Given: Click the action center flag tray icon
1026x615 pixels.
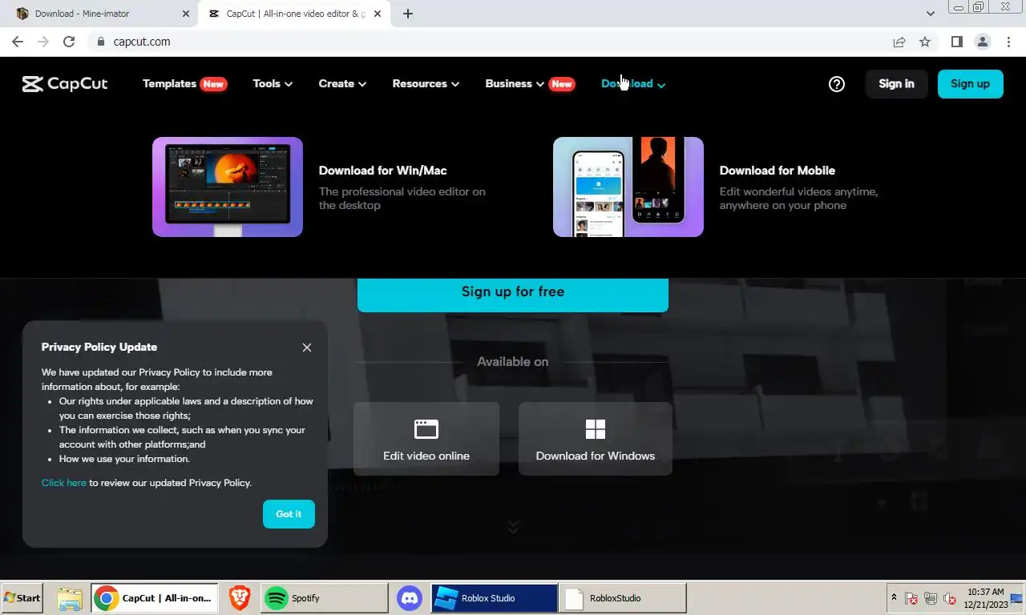Looking at the screenshot, I should (911, 598).
